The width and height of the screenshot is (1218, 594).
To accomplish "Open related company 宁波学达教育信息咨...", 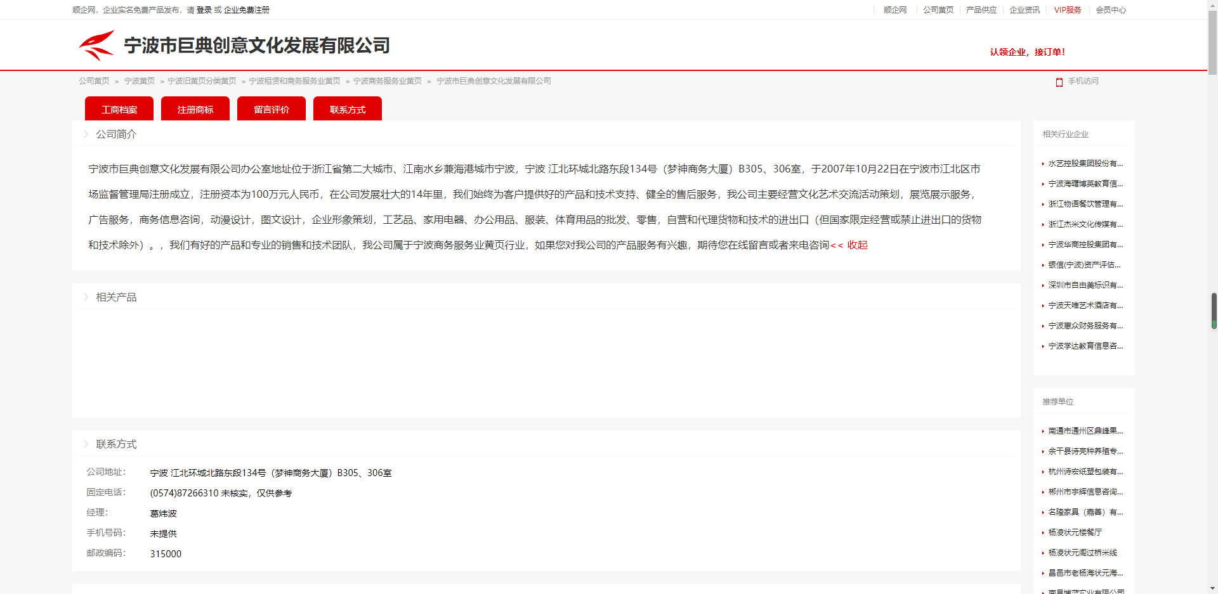I will [1085, 346].
